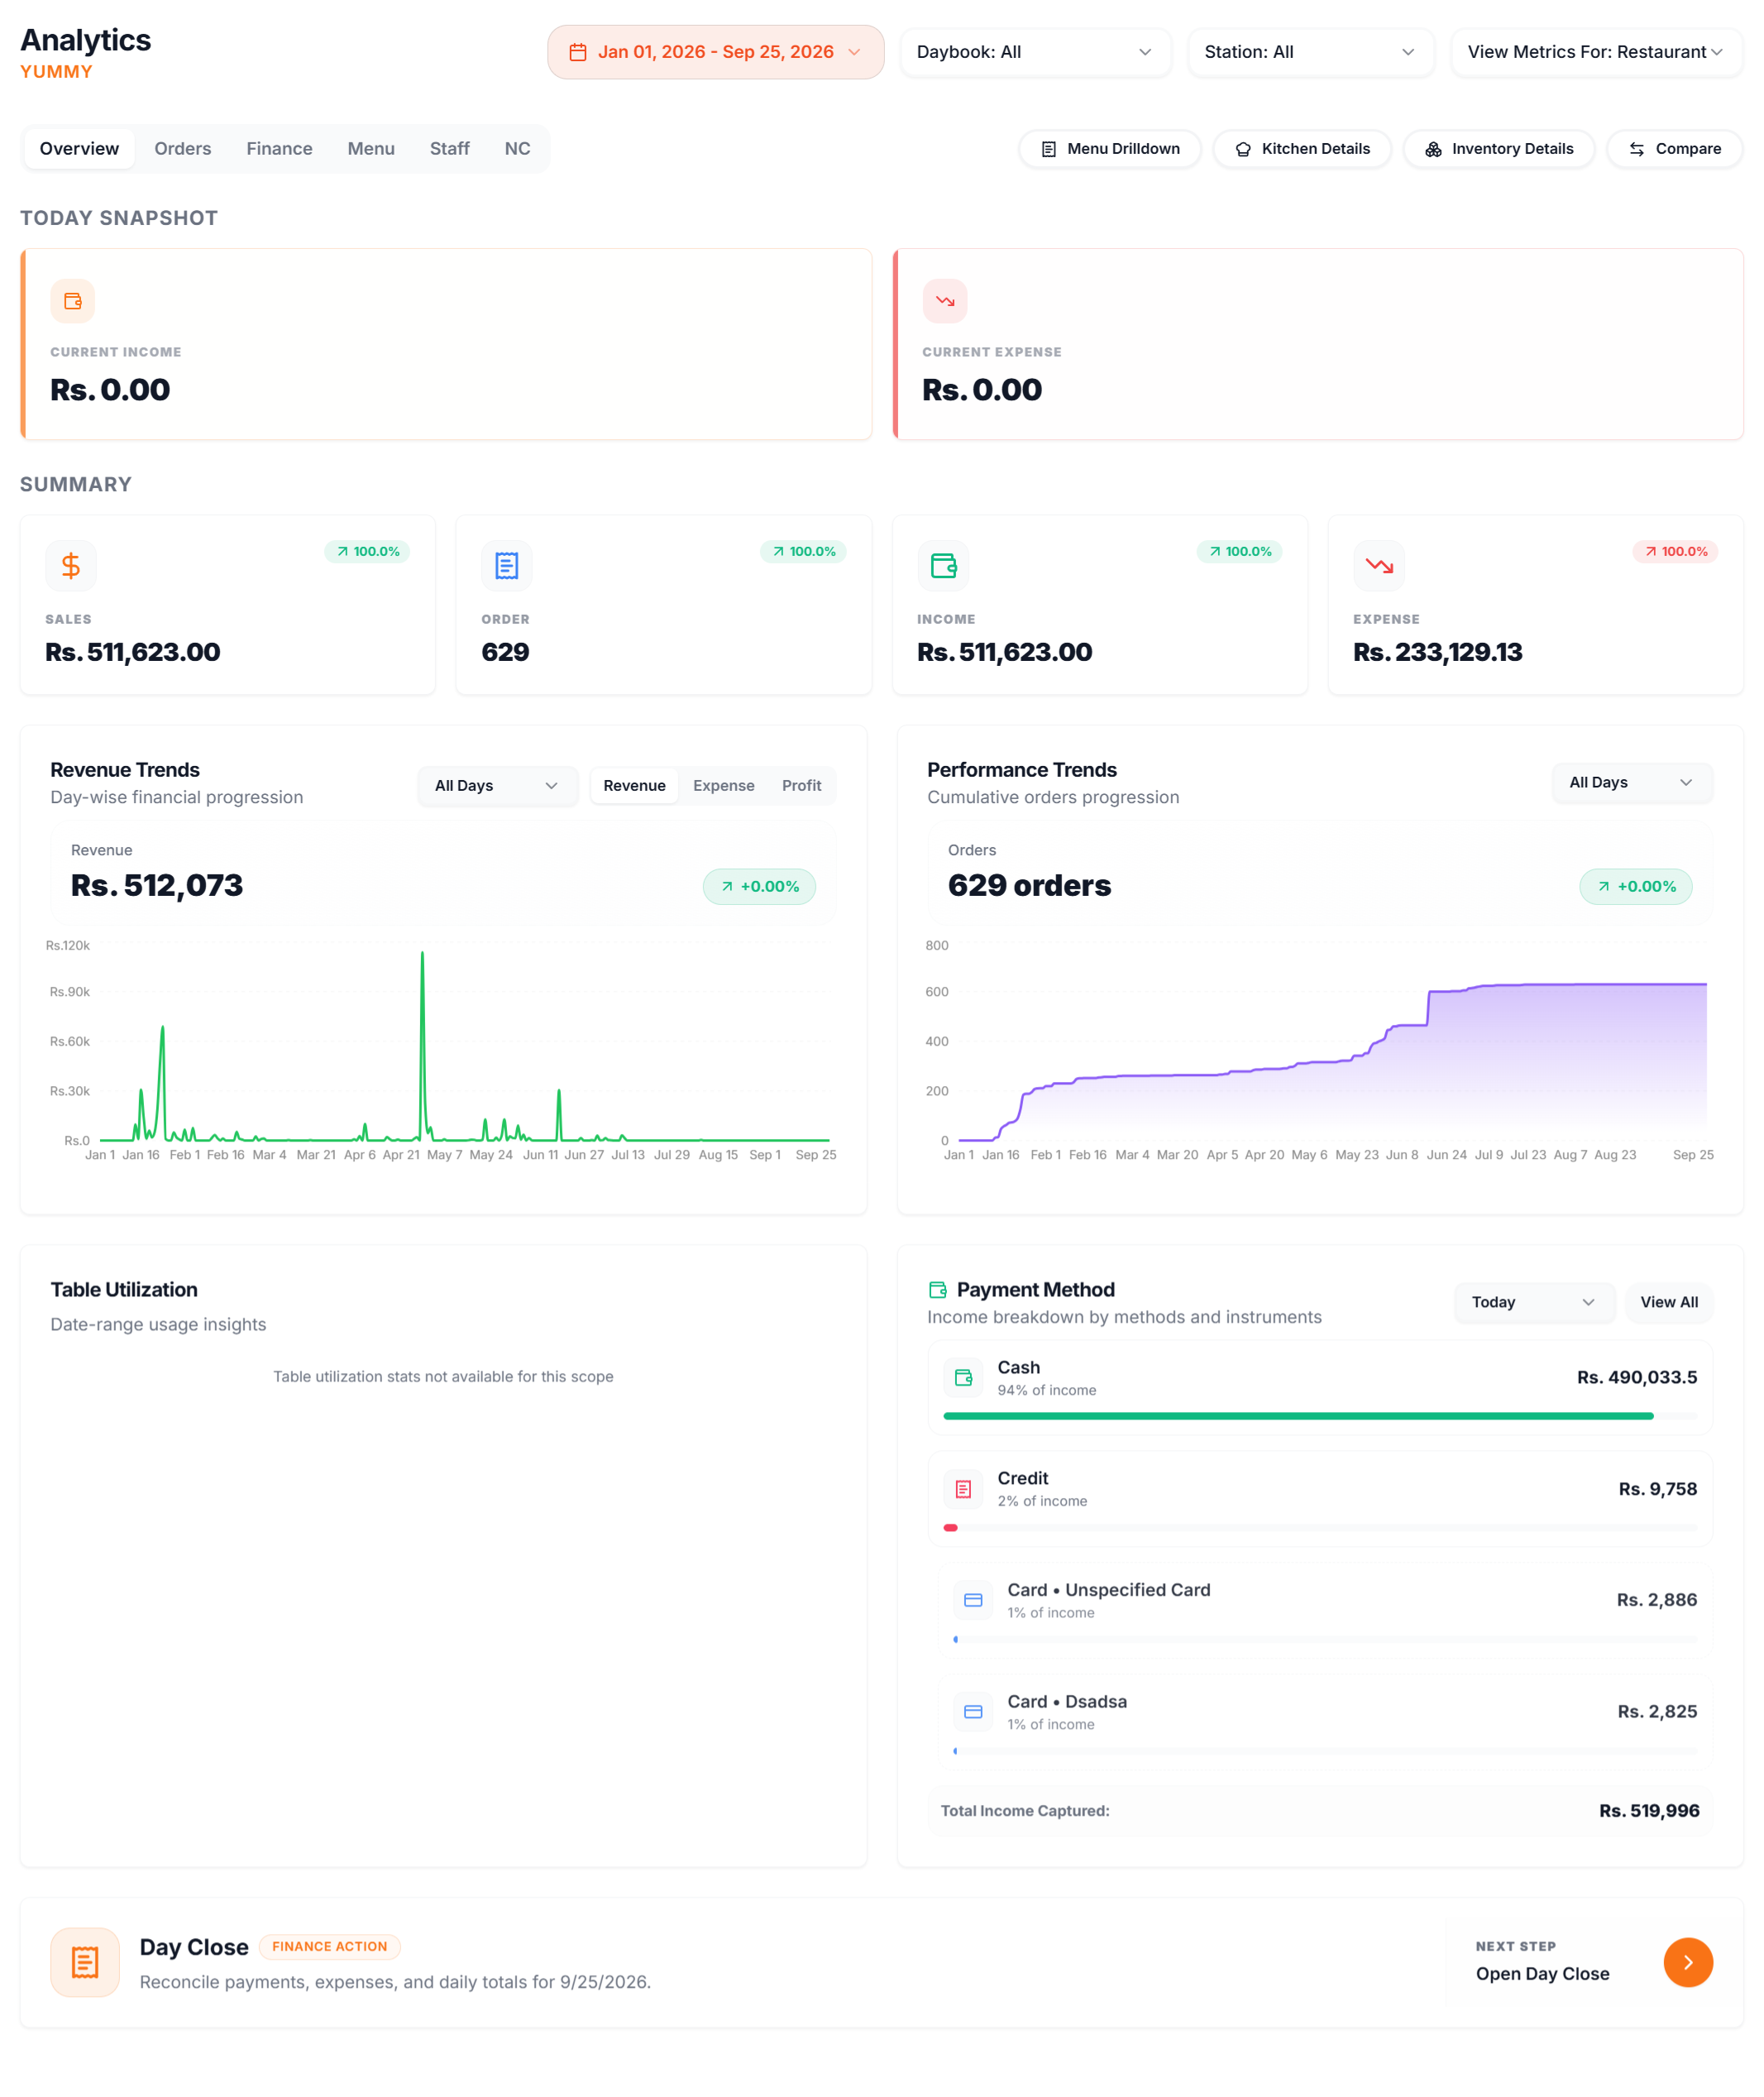This screenshot has width=1764, height=2097.
Task: Click the downtrend icon on Current Expense card
Action: point(945,301)
